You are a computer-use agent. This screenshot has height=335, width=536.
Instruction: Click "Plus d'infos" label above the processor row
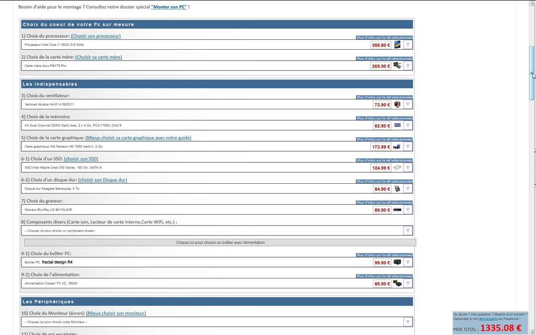(384, 38)
